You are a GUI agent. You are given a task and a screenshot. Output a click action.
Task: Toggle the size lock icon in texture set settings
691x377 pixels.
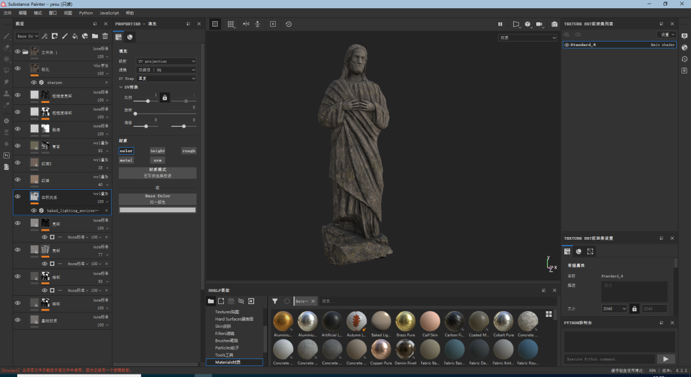(x=634, y=309)
